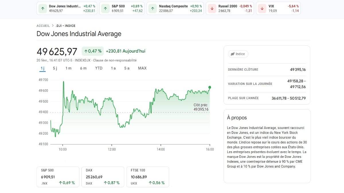Open the S&P 500 .INX comparison card
Image resolution: width=344 pixels, height=193 pixels.
58,177
